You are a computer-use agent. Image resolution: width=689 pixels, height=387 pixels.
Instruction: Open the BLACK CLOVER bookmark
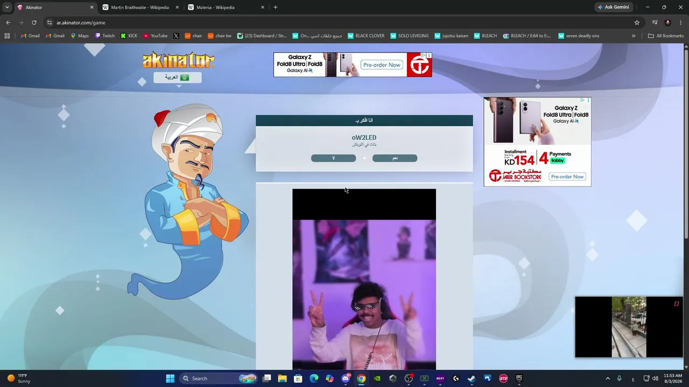[365, 36]
